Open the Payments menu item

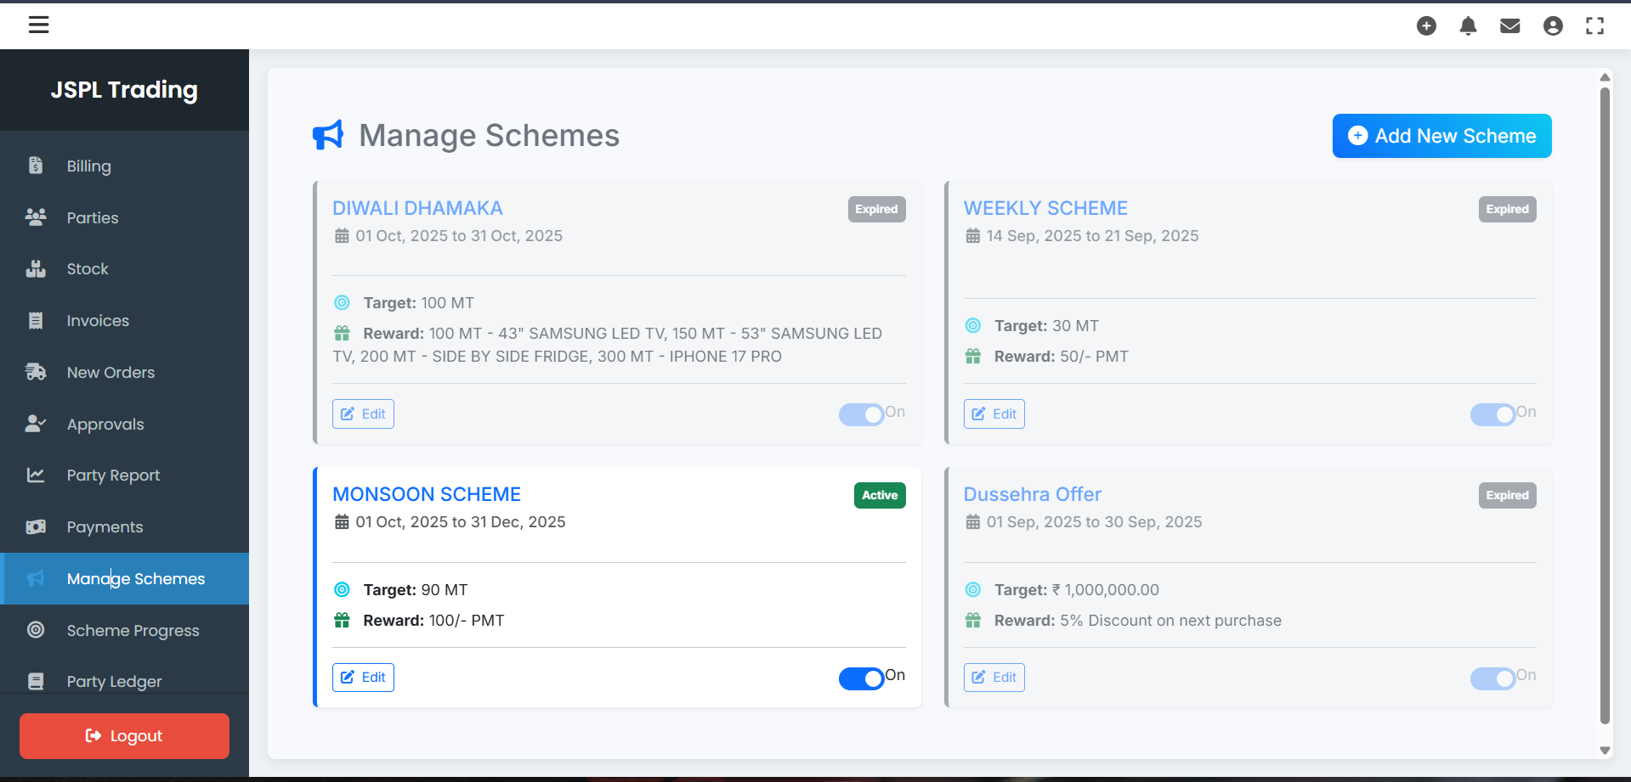click(x=105, y=527)
